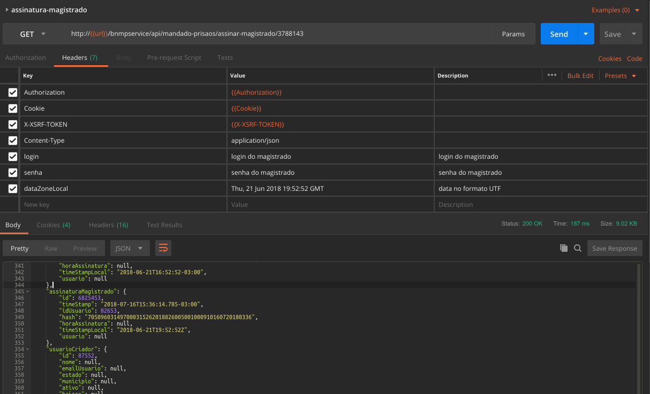Image resolution: width=650 pixels, height=394 pixels.
Task: Open the Save options dropdown arrow
Action: click(x=634, y=34)
